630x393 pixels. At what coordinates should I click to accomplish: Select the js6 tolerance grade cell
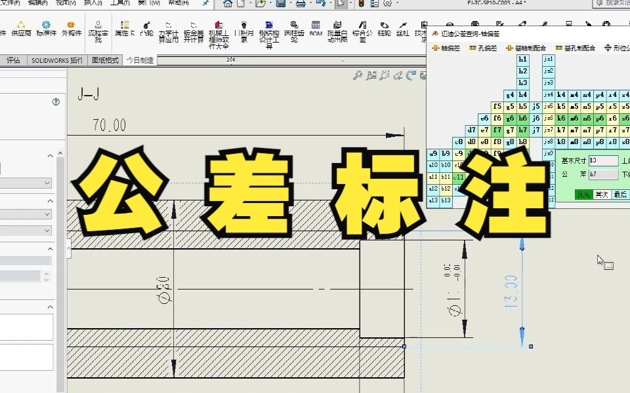click(547, 118)
